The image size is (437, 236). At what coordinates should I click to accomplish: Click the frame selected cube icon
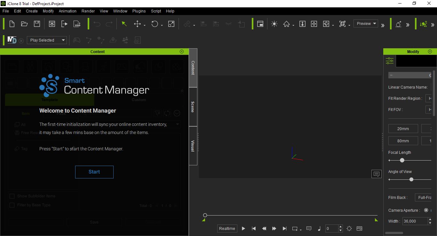pyautogui.click(x=342, y=24)
